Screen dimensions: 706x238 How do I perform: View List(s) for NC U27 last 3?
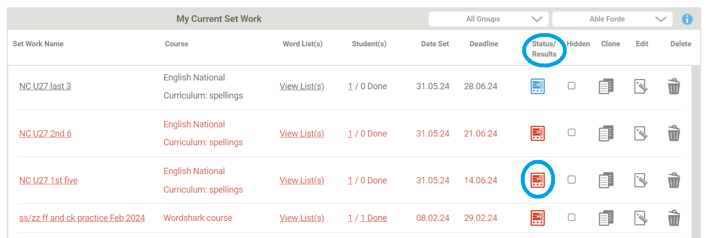[302, 86]
